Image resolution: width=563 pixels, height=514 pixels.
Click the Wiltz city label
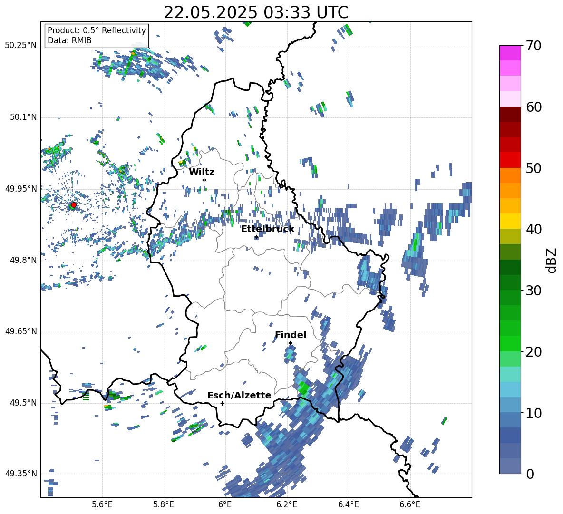point(202,172)
